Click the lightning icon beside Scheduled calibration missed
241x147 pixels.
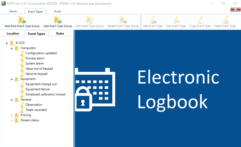pyautogui.click(x=22, y=95)
